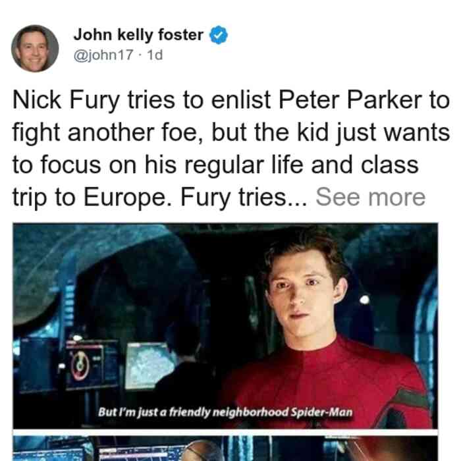Open the Spider-Man movie still image
Screen dimensions: 461x461
225,326
